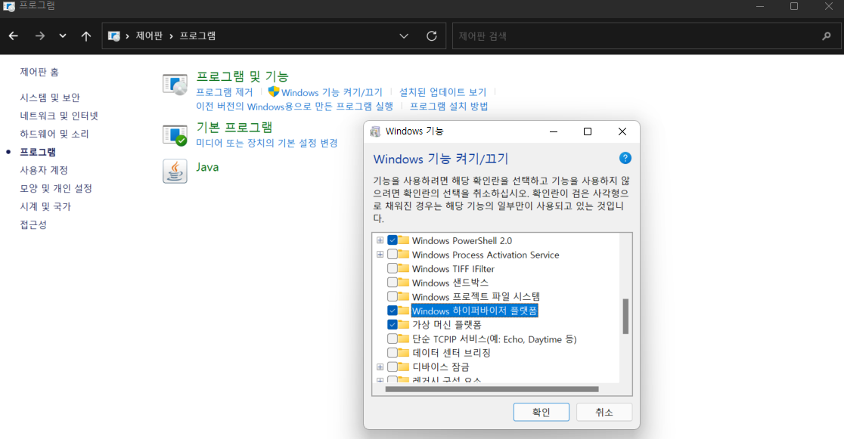
Task: Open 설치된 업데이트 보기 link
Action: tap(442, 92)
